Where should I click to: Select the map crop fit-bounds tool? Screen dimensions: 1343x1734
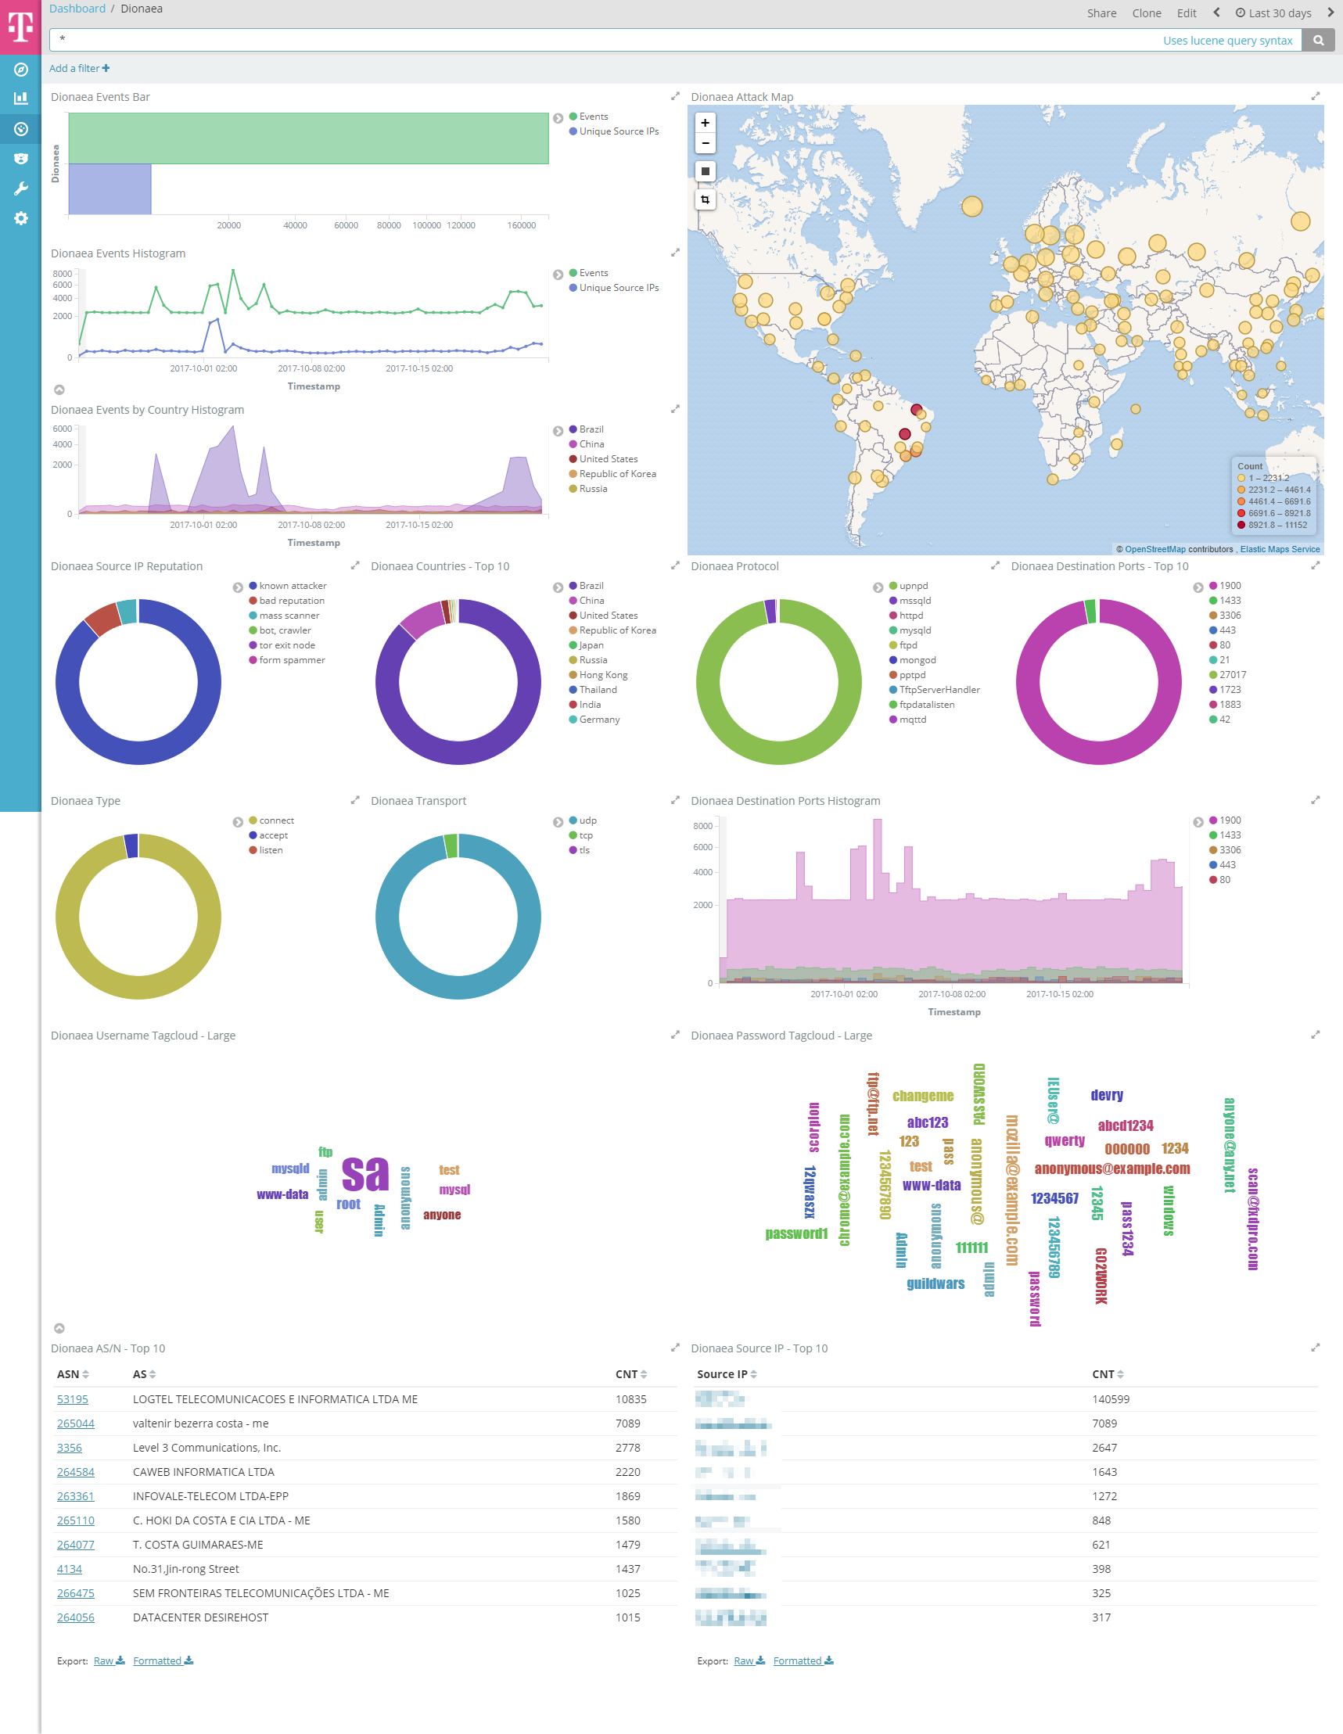(705, 199)
